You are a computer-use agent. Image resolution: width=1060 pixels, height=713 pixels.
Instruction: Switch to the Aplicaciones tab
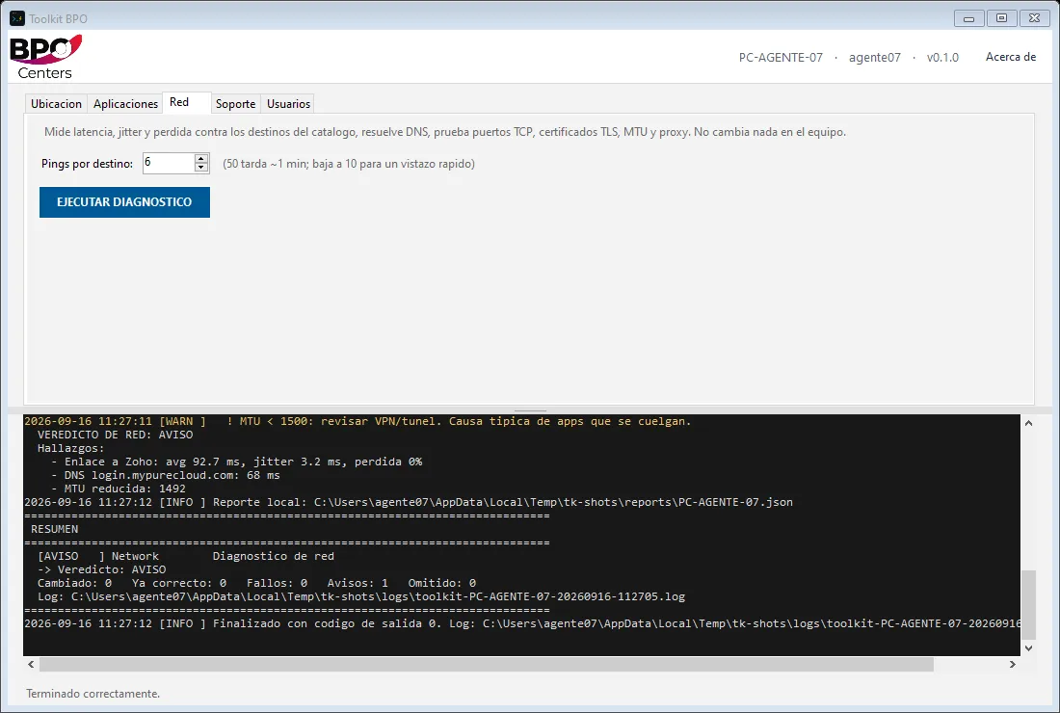point(125,103)
